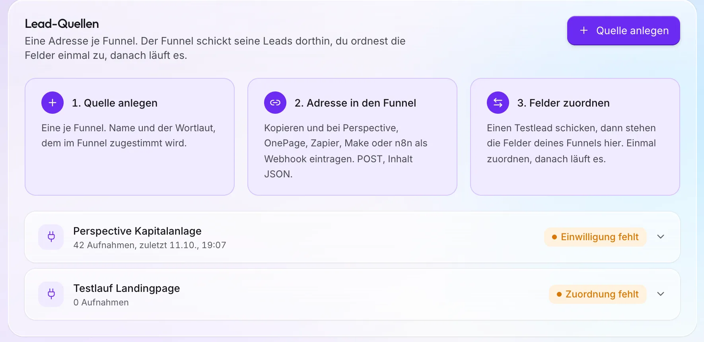Select the "Testlauf Landingpage" source name
This screenshot has width=704, height=342.
point(126,288)
